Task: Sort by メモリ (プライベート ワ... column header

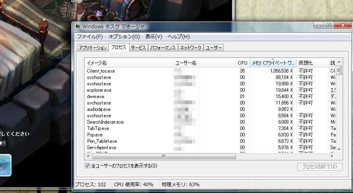Action: click(273, 63)
